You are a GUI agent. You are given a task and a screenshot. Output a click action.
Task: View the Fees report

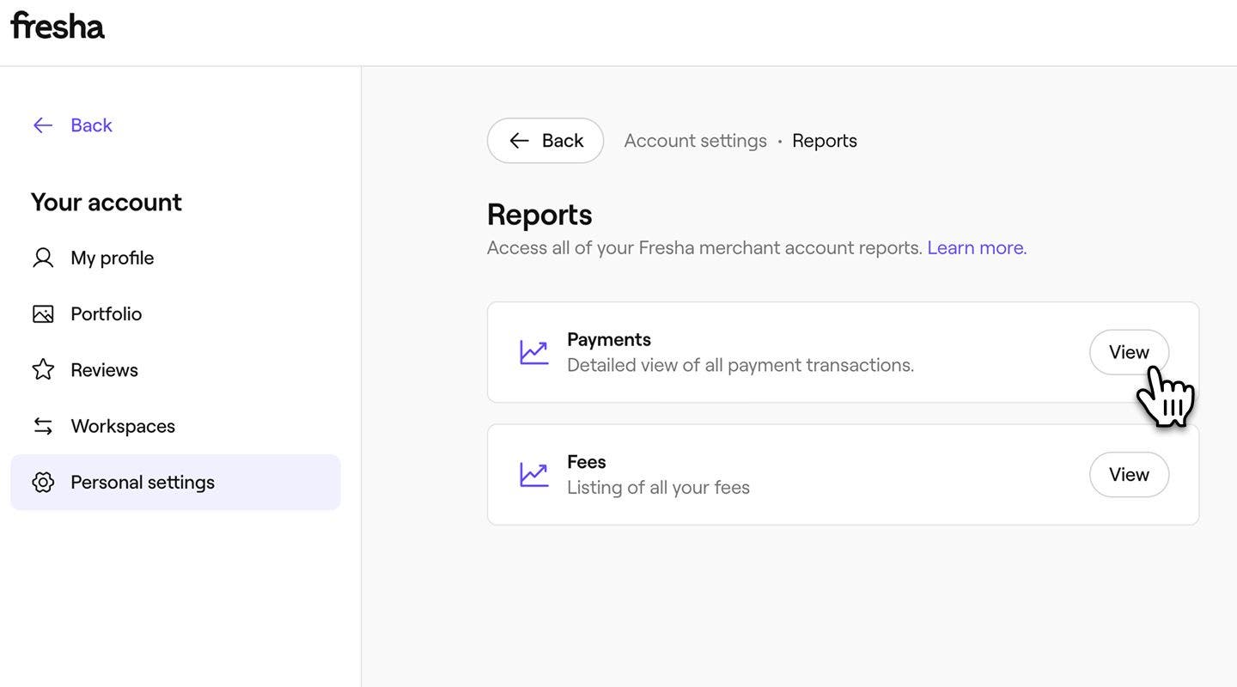(1128, 475)
